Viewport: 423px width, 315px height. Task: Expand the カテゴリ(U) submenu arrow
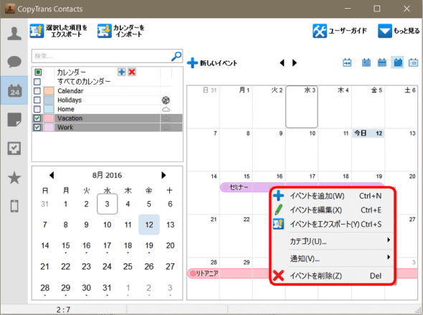click(389, 240)
